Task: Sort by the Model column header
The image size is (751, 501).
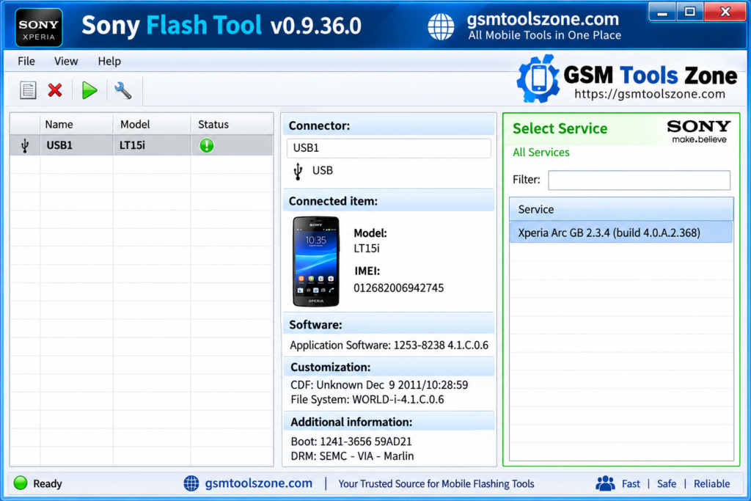Action: click(x=152, y=125)
